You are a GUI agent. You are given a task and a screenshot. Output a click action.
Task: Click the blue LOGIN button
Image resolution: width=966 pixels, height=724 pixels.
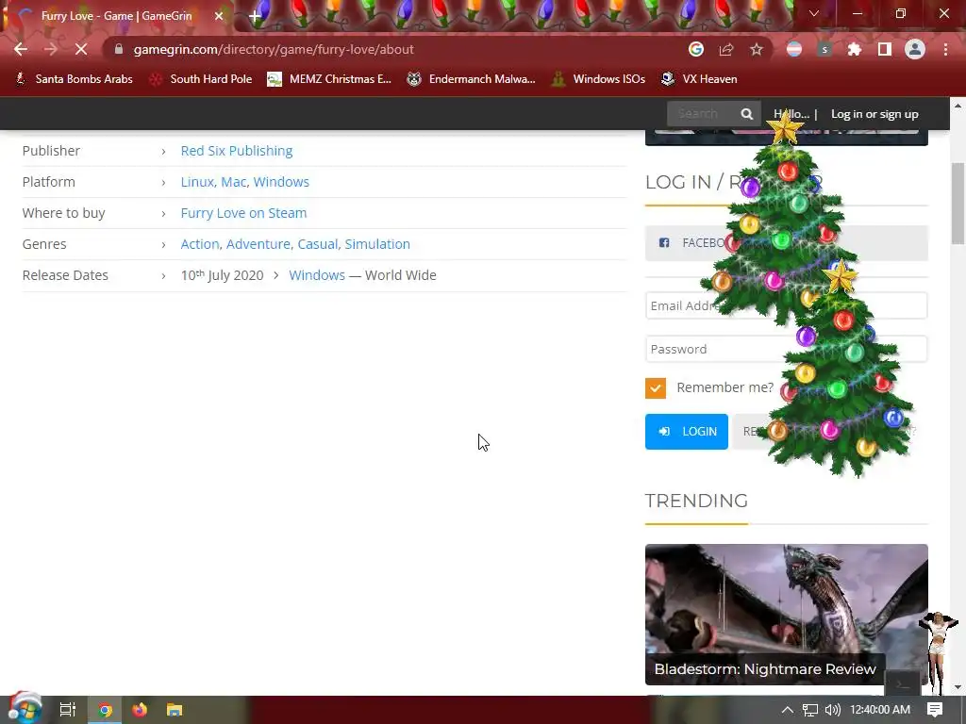tap(687, 432)
